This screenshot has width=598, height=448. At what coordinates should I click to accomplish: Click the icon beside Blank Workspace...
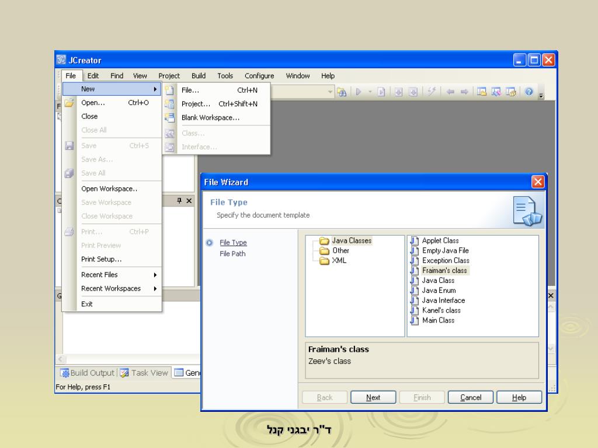pos(169,118)
